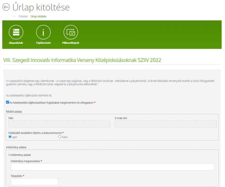
Task: Click the Űrlap kitöltése page title
Action: (41, 7)
